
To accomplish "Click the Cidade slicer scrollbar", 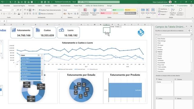I will (x=42, y=73).
